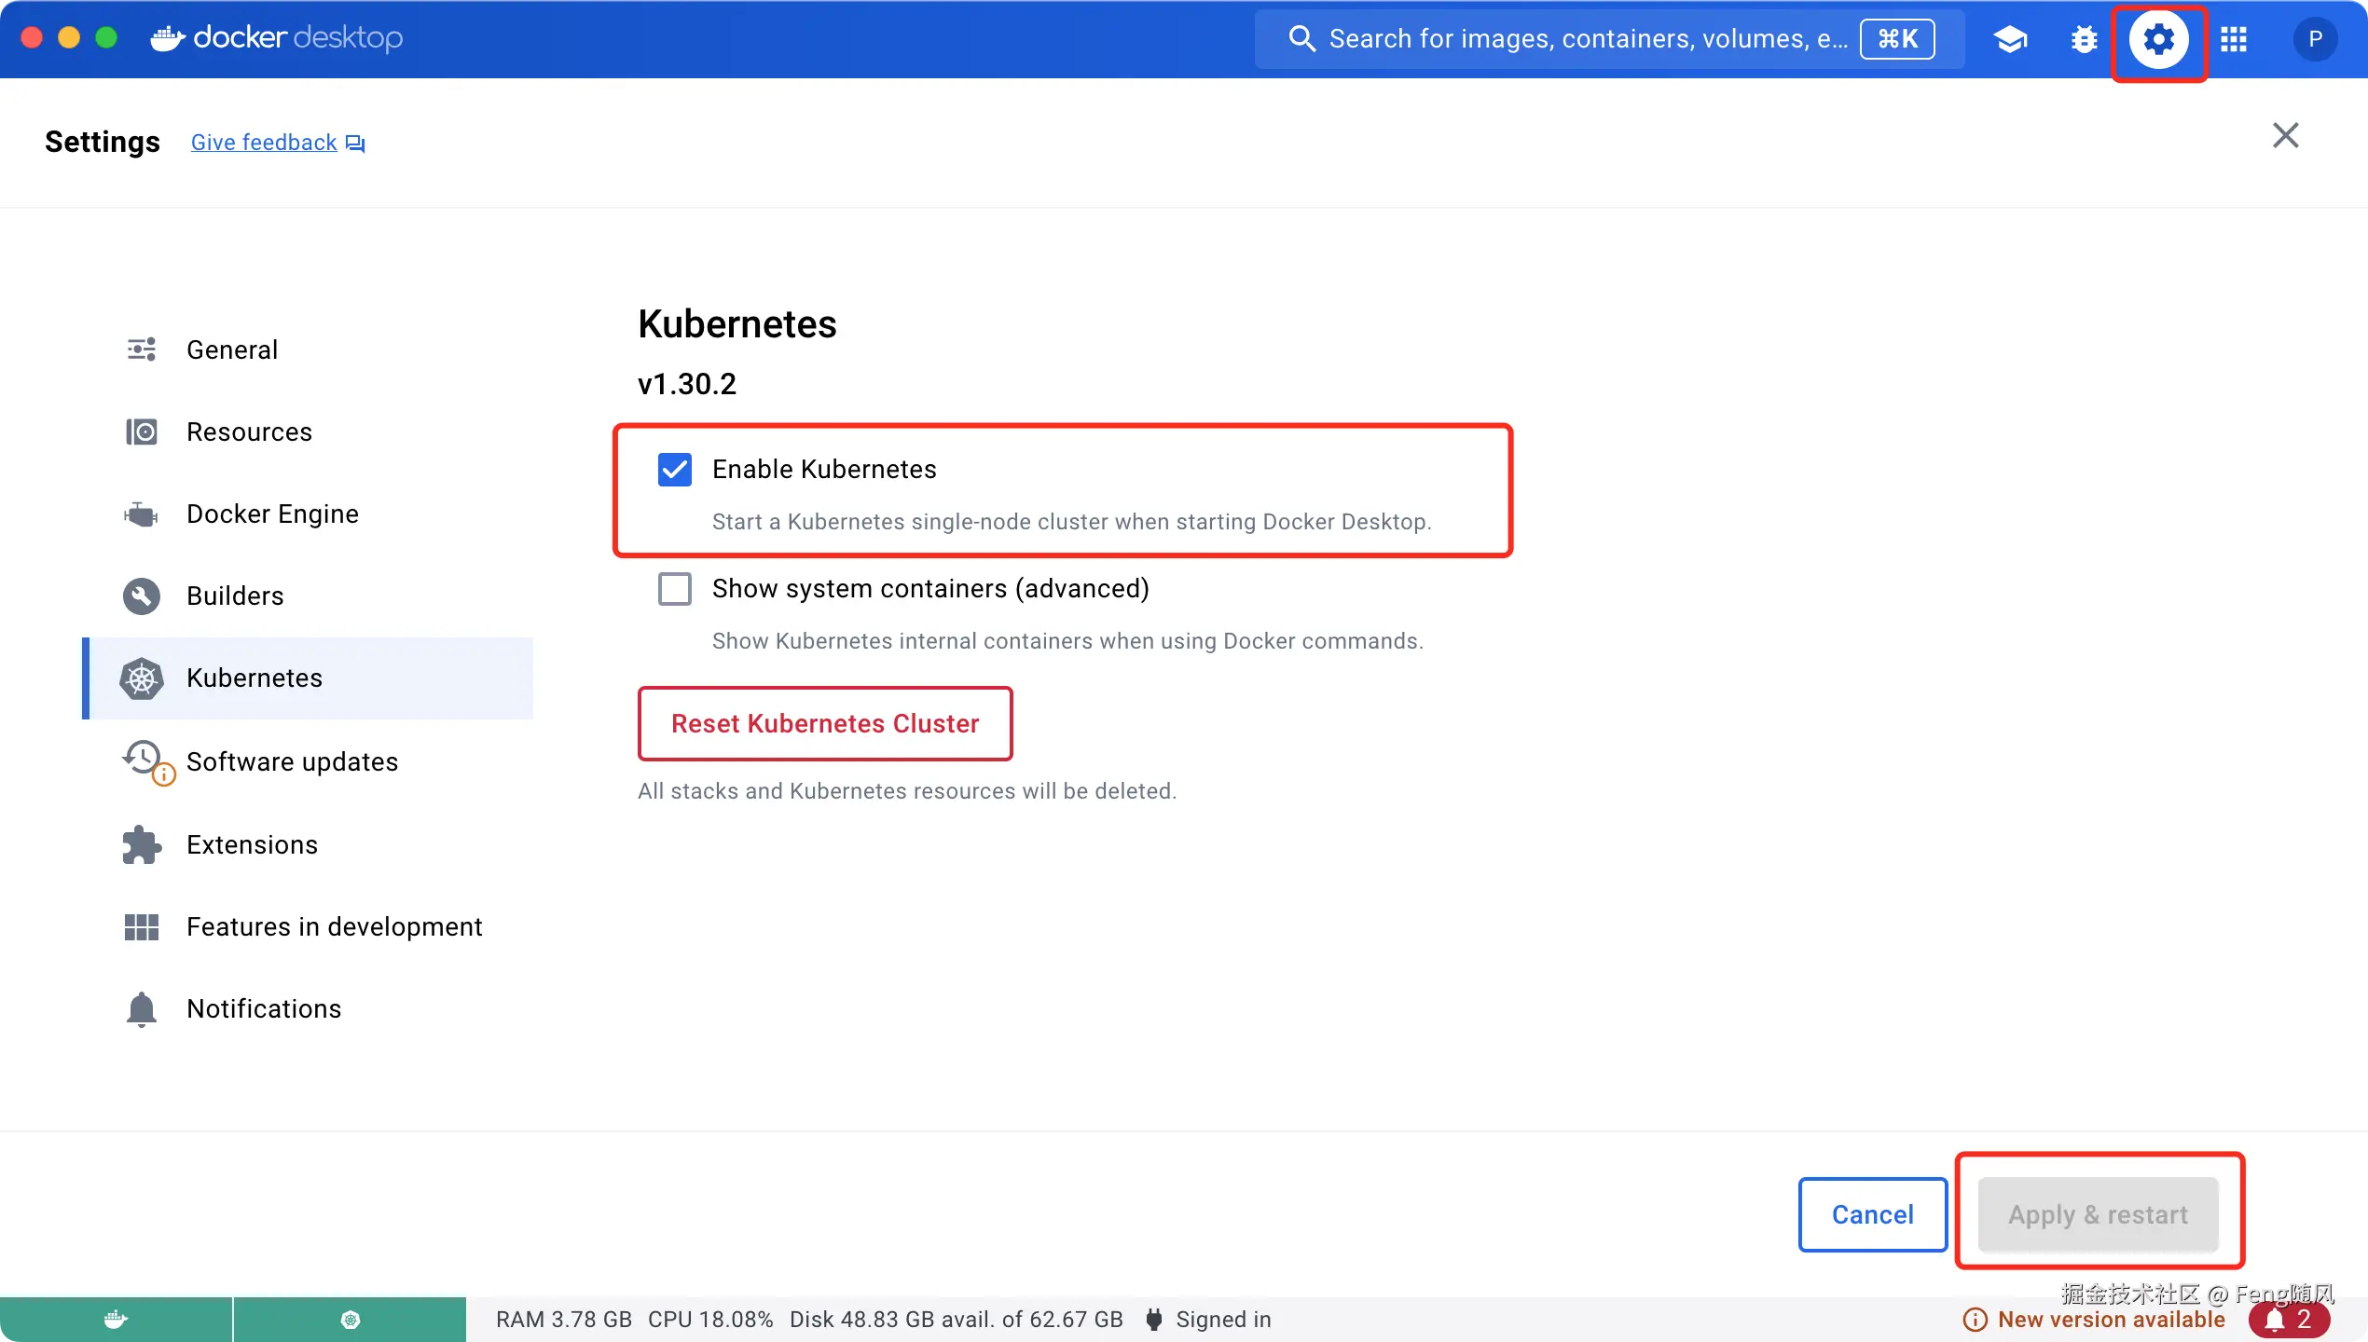
Task: Click Reset Kubernetes Cluster button
Action: pyautogui.click(x=824, y=723)
